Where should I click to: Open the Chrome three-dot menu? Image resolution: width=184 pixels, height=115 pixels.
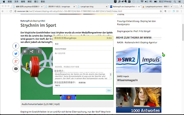[181, 11]
